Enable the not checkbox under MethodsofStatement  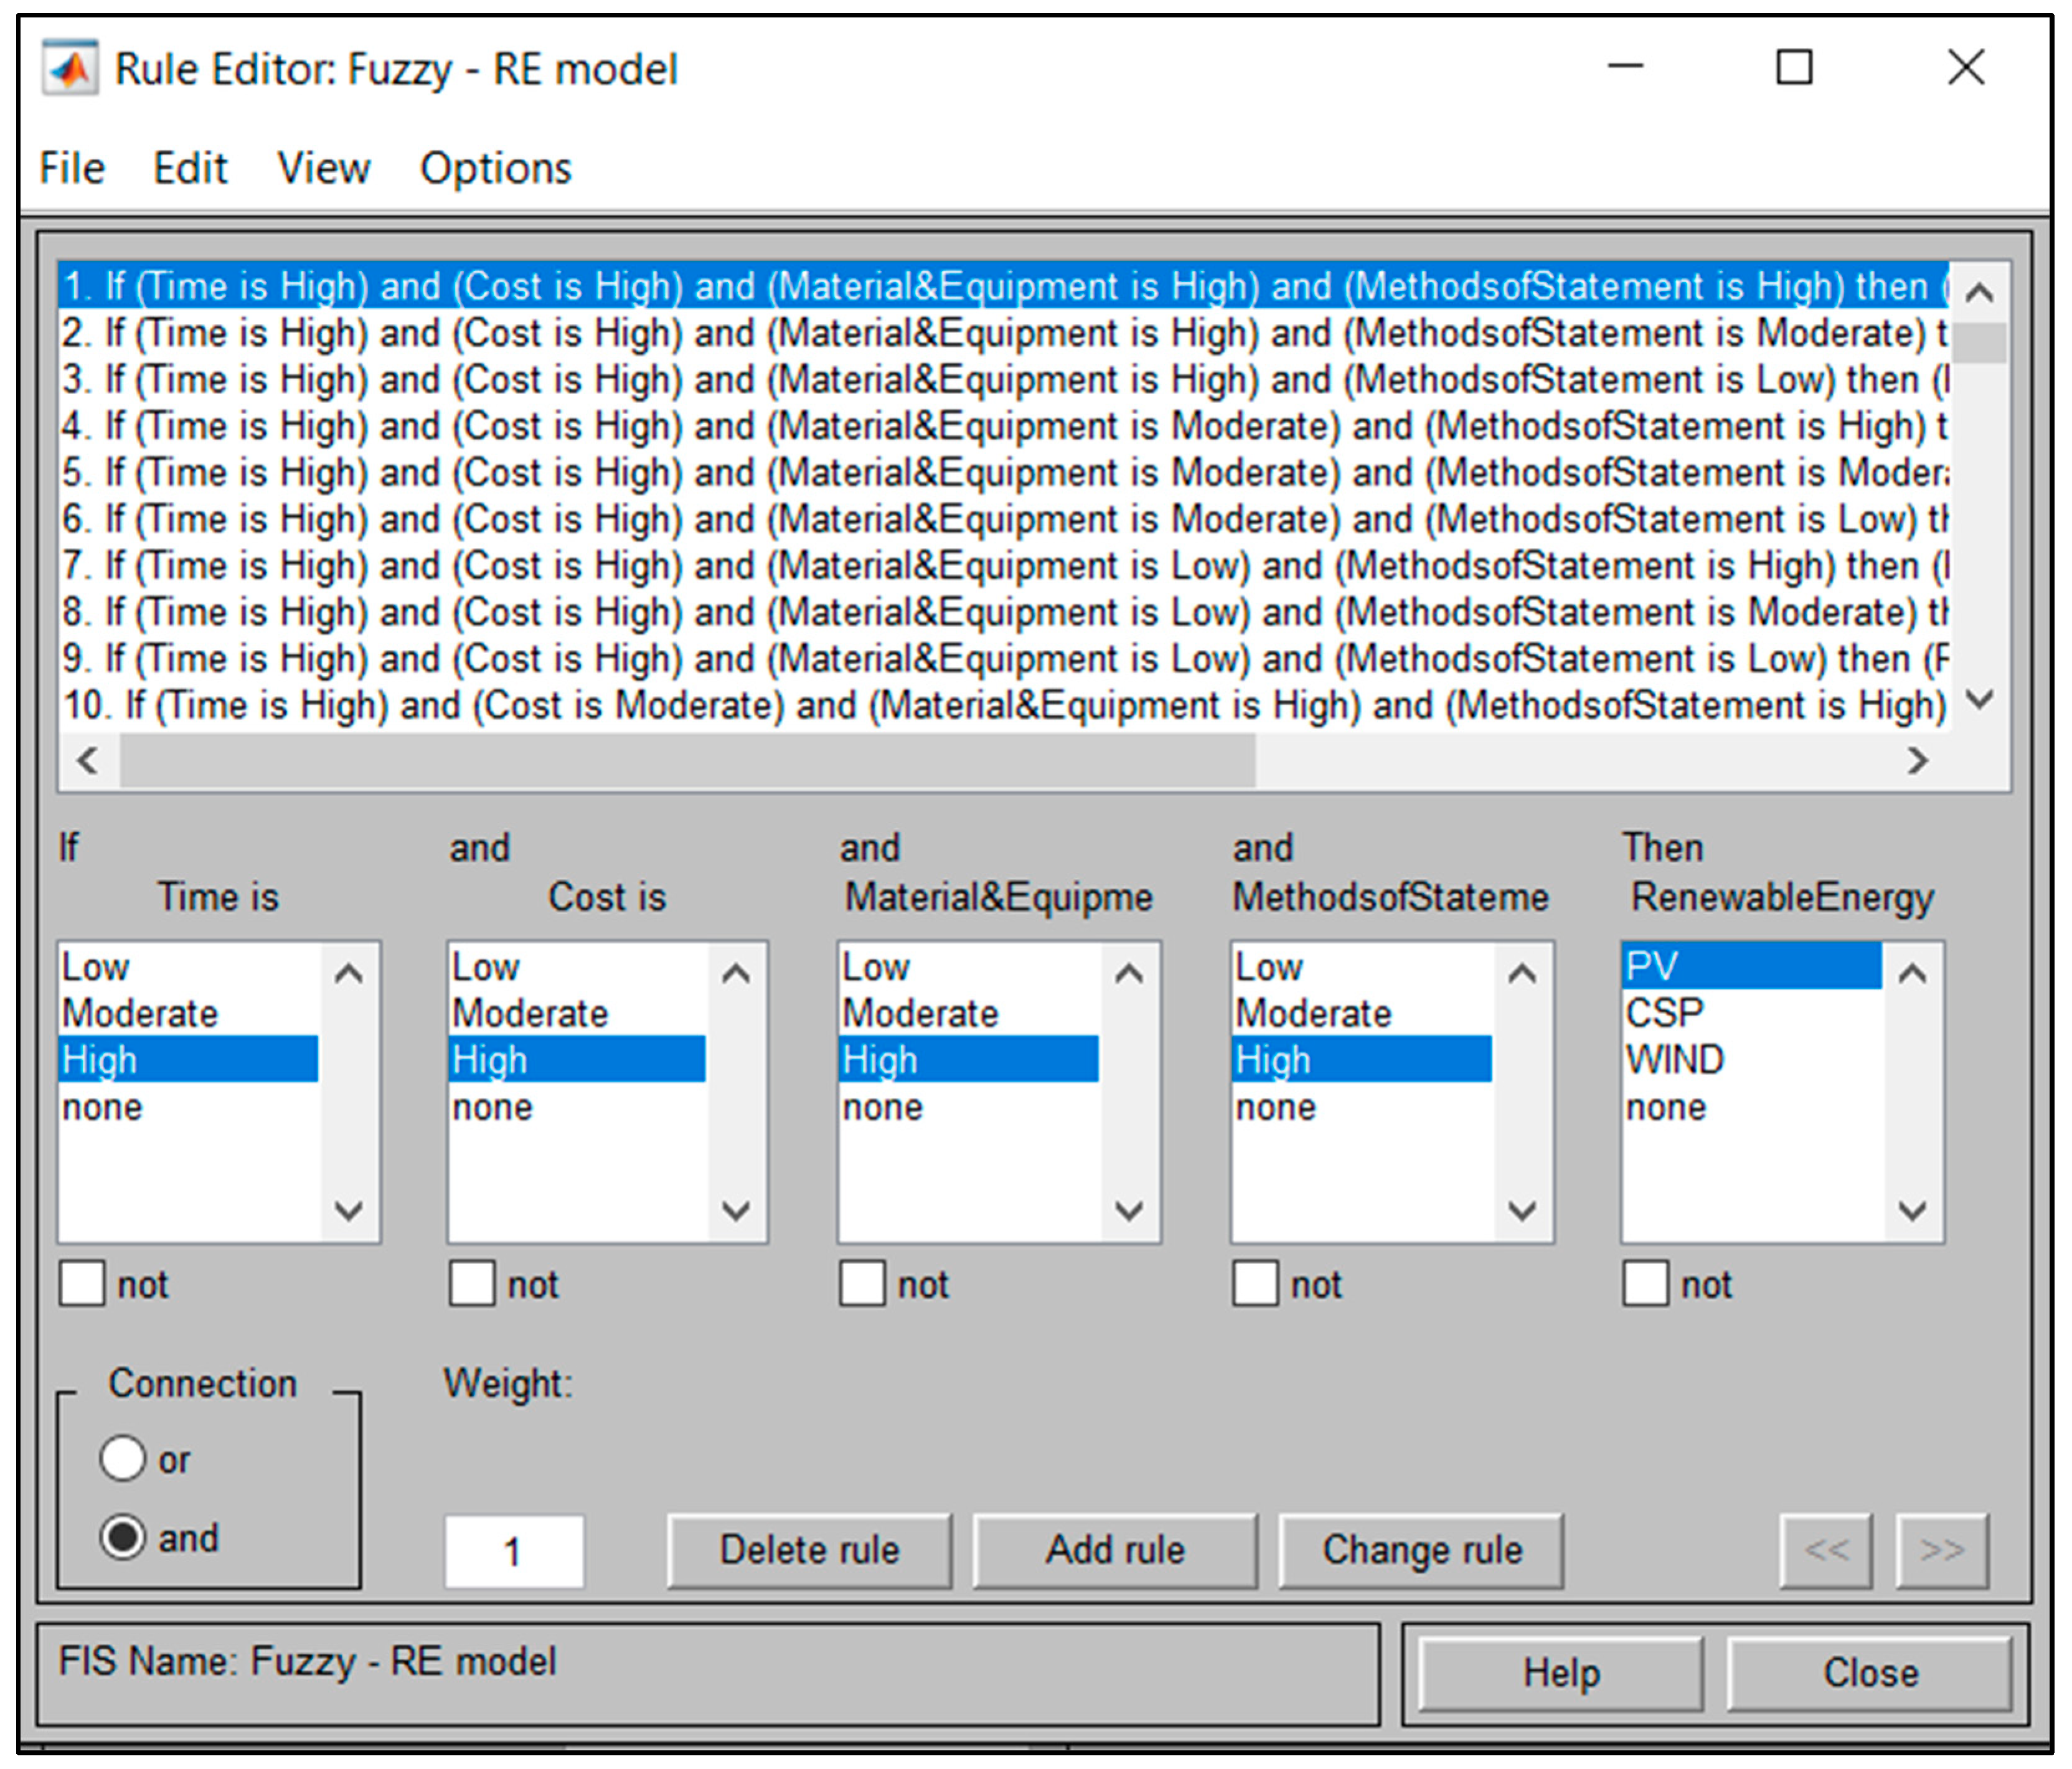(x=1255, y=1283)
